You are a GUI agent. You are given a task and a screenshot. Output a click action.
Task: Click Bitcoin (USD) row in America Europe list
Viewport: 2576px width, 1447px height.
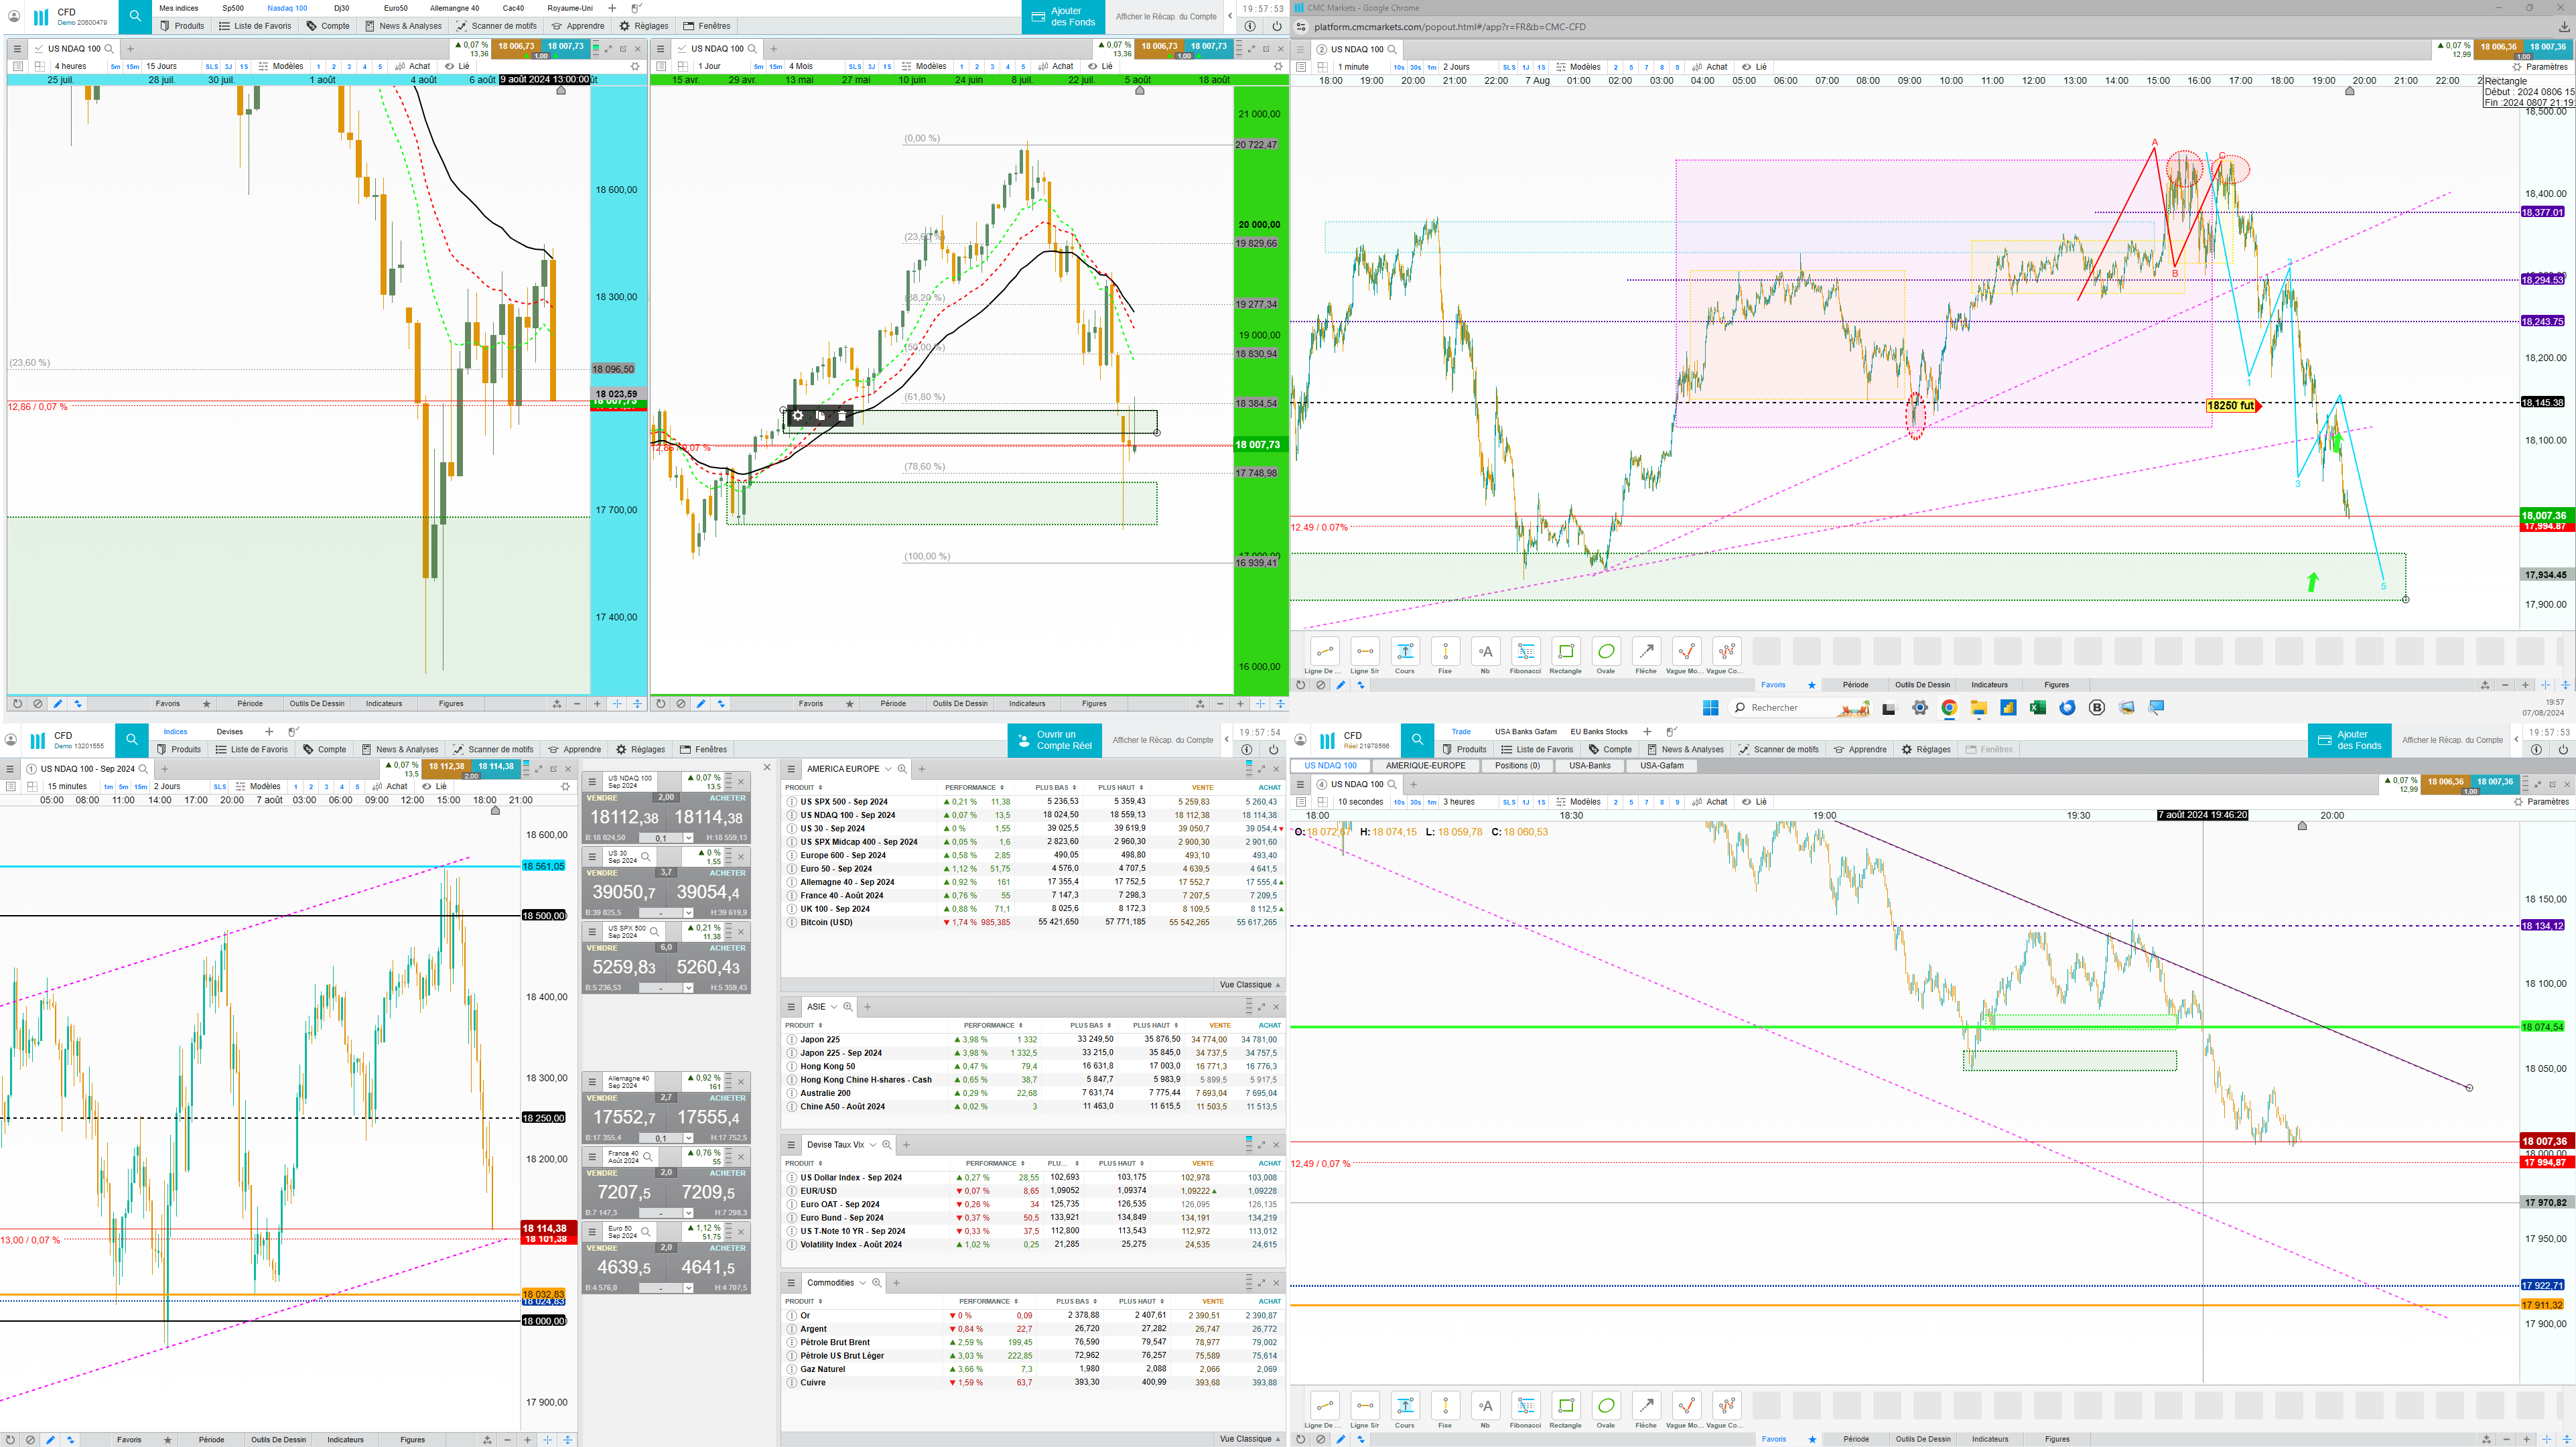pyautogui.click(x=826, y=922)
